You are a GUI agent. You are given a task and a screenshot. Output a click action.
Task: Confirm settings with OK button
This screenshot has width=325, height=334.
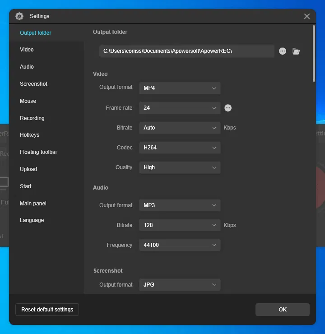tap(283, 310)
